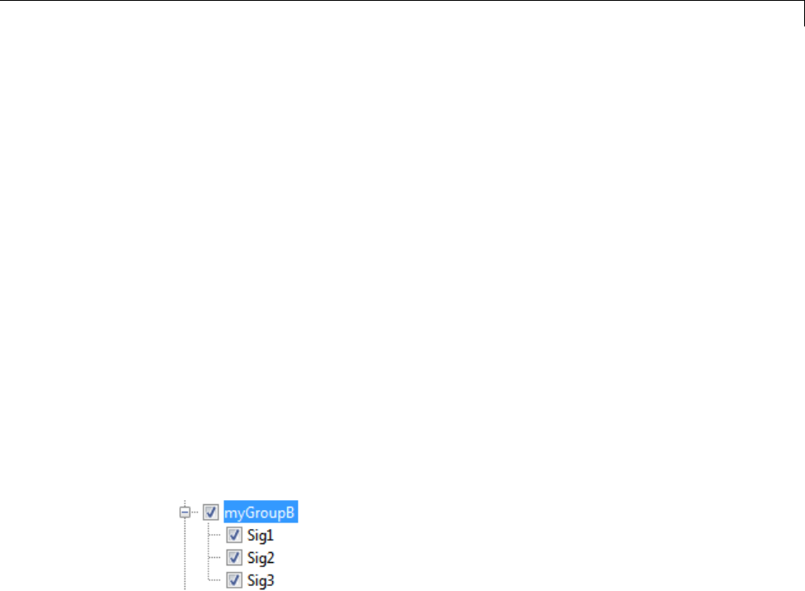805x591 pixels.
Task: Uncheck the myGroupB group checkbox
Action: (x=211, y=512)
